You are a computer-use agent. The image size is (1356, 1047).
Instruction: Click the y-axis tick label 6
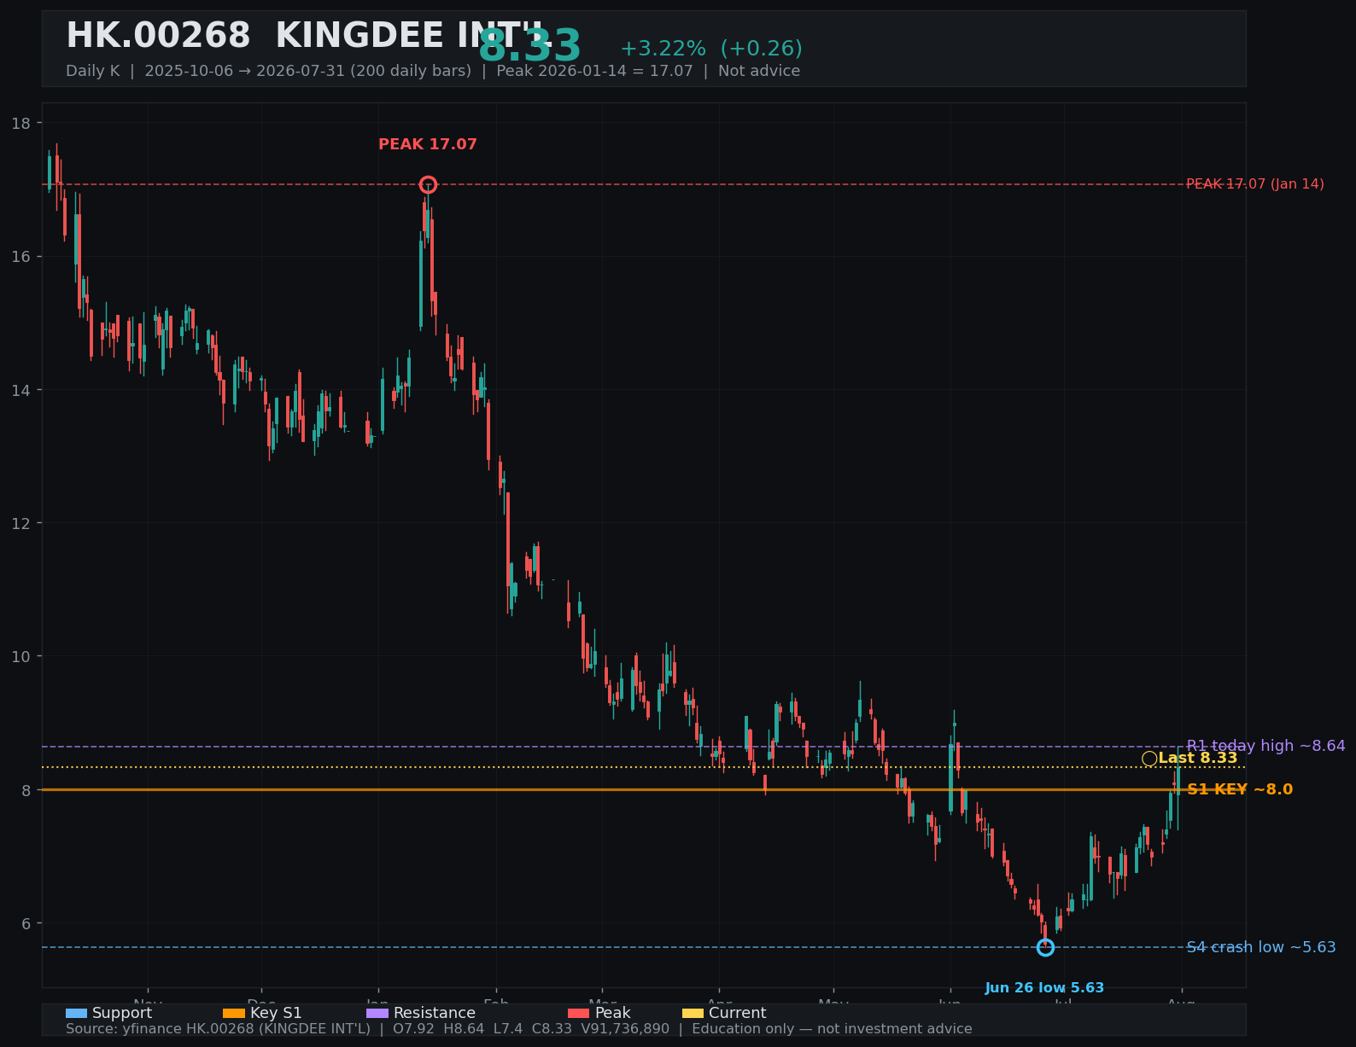[x=25, y=923]
